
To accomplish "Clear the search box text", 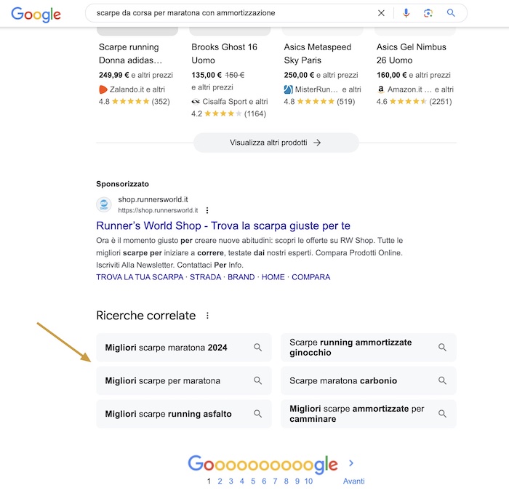I will [x=382, y=13].
